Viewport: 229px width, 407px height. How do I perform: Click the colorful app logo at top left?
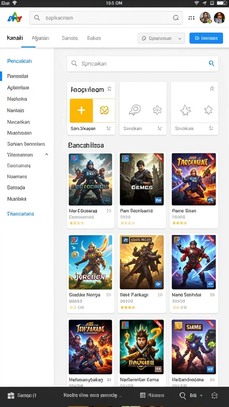(x=15, y=18)
